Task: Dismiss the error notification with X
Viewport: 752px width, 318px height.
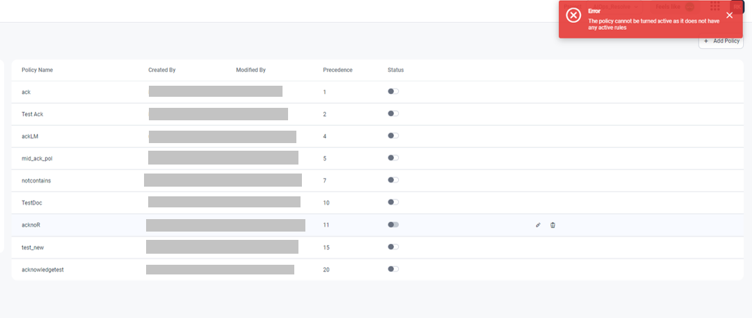Action: [729, 15]
